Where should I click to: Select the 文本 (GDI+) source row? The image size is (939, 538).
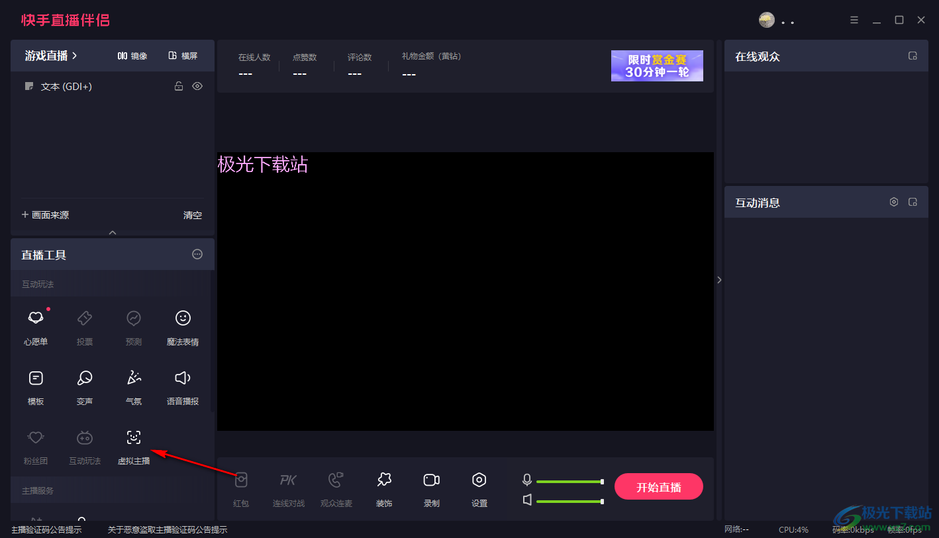113,86
